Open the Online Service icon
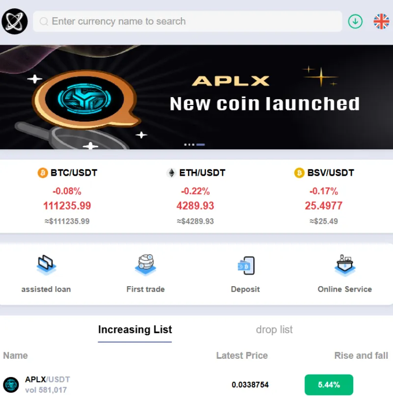 (x=345, y=266)
